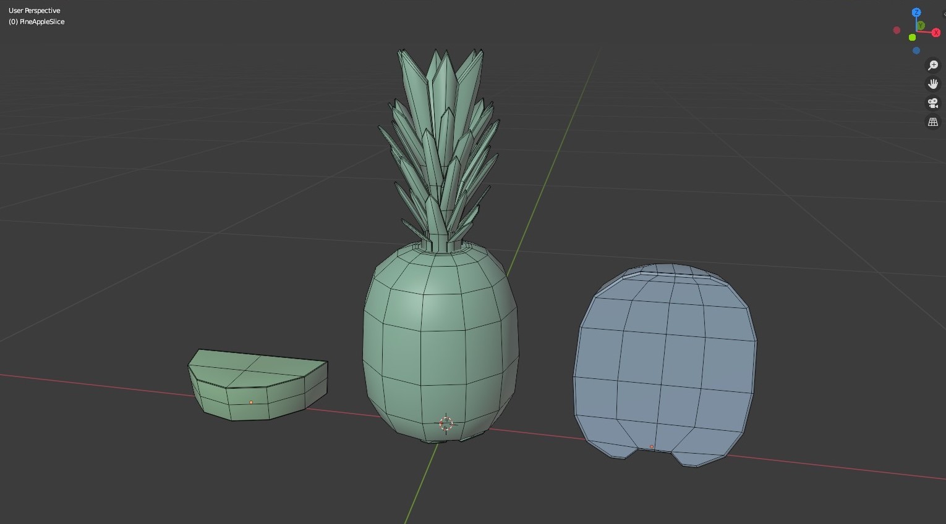Click the negative Y sphere on navigation gizmo

tap(912, 37)
